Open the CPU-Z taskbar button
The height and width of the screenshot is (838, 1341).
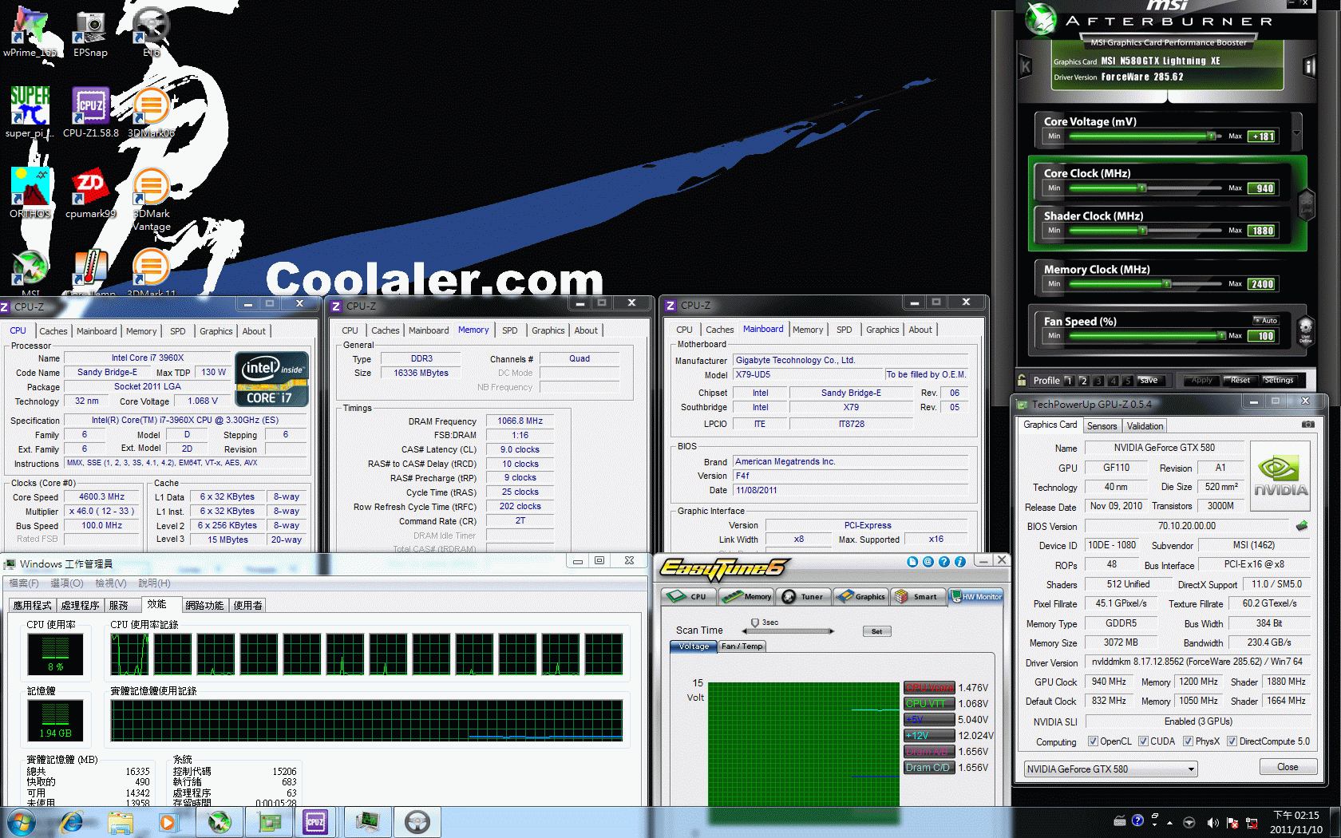(x=315, y=822)
